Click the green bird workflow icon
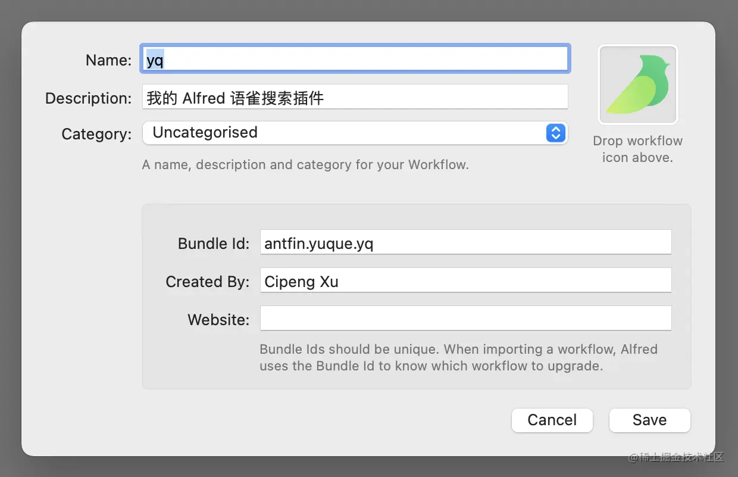 coord(638,85)
